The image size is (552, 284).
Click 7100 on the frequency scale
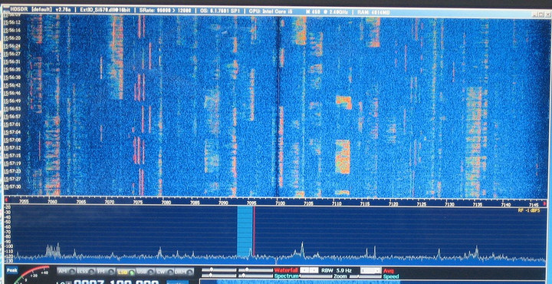click(x=280, y=203)
